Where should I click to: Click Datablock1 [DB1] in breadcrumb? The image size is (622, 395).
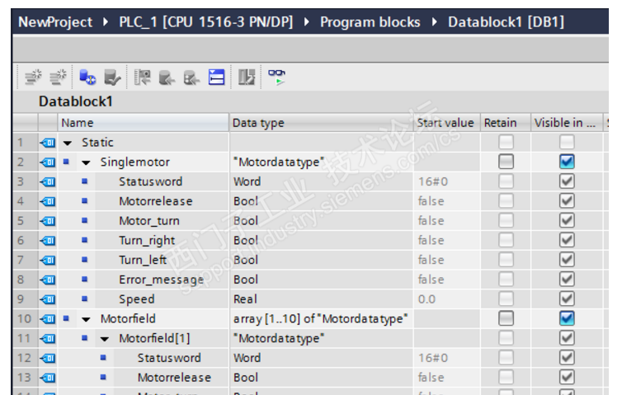506,21
